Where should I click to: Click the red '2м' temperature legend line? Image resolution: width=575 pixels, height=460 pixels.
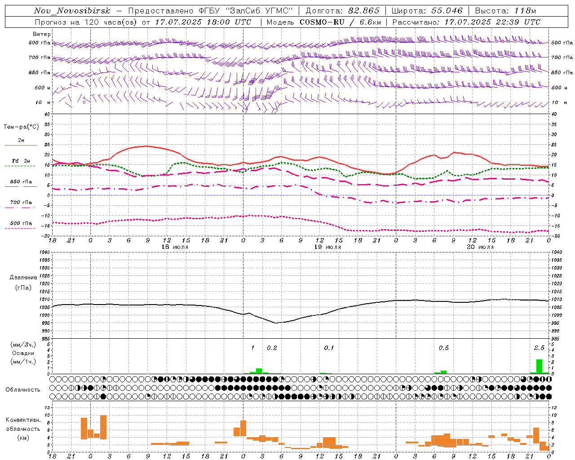tap(21, 145)
